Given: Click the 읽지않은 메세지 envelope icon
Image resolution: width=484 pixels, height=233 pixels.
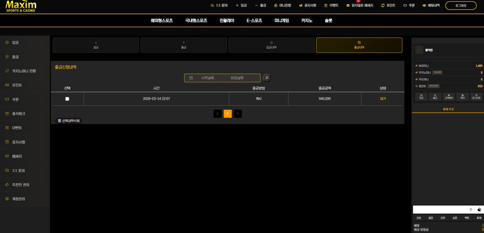Looking at the screenshot, I should pos(348,6).
